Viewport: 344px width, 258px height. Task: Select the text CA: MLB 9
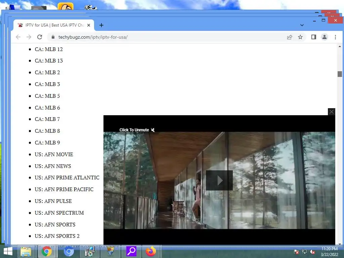(x=47, y=142)
